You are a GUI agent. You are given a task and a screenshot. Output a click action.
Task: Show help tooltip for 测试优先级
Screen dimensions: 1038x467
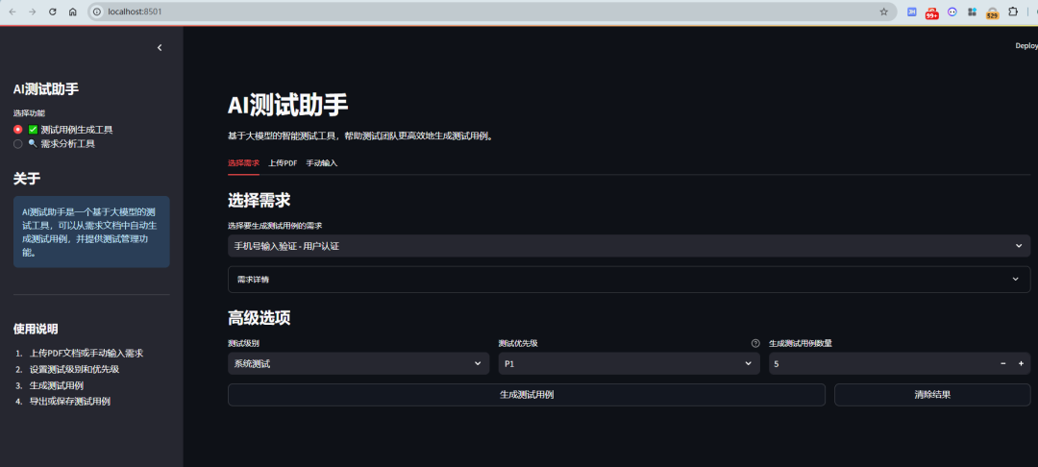[x=755, y=343]
